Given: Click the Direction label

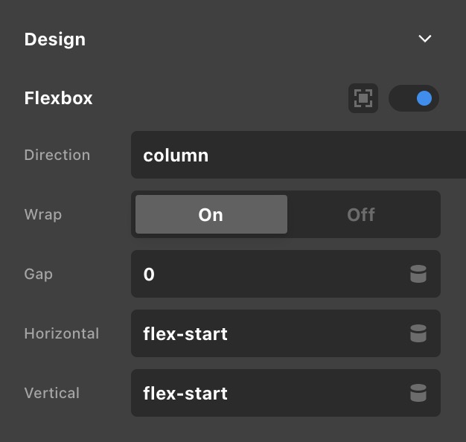Looking at the screenshot, I should [x=57, y=155].
